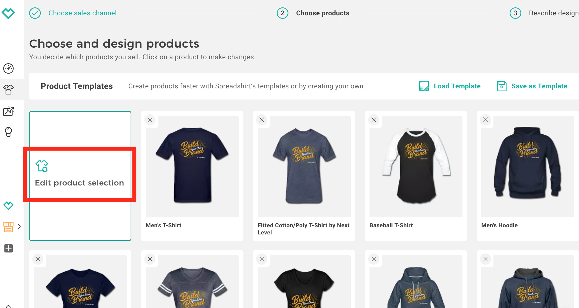
Task: Click Save as Template link
Action: (539, 86)
